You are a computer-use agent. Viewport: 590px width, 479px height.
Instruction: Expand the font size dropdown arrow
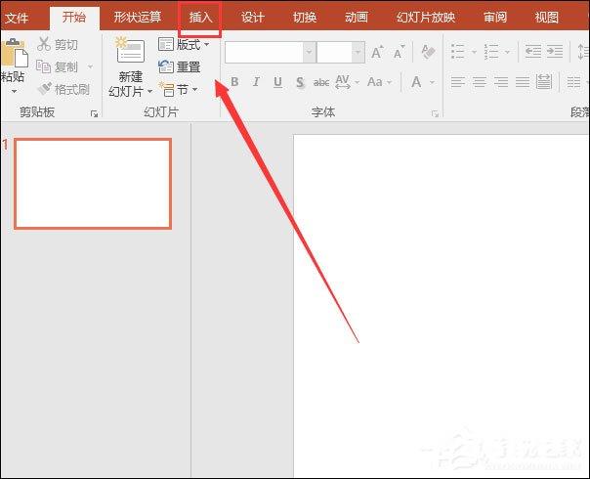point(358,52)
